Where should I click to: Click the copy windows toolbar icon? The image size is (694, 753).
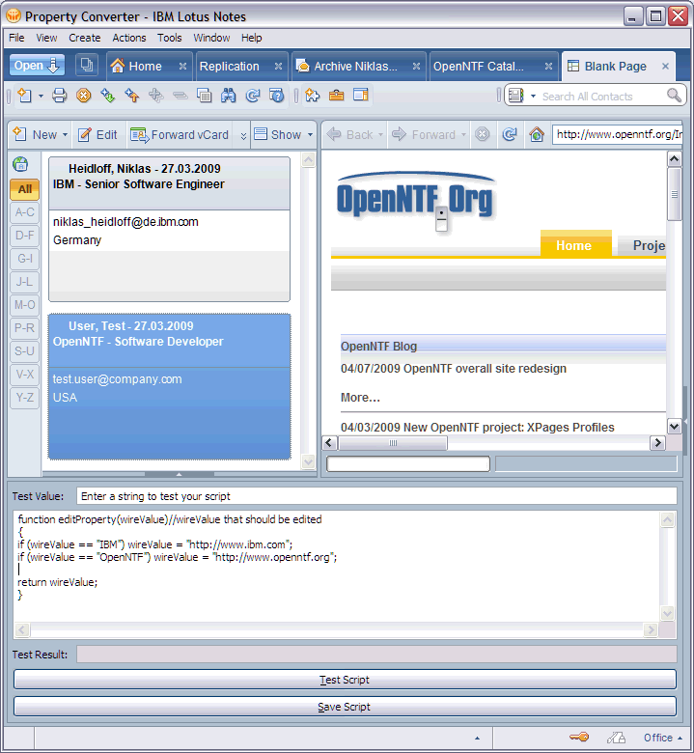[204, 96]
